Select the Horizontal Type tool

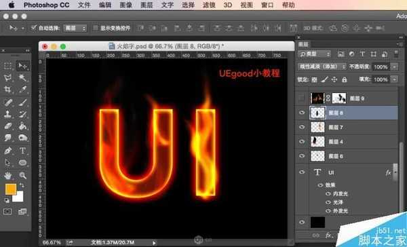(22, 151)
